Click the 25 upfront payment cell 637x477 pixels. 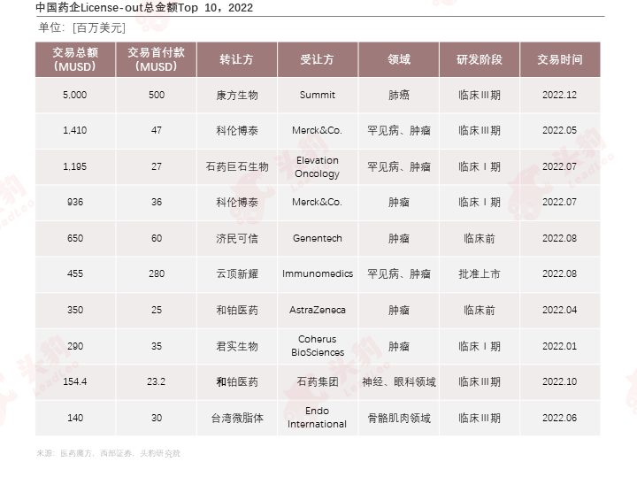click(x=157, y=310)
